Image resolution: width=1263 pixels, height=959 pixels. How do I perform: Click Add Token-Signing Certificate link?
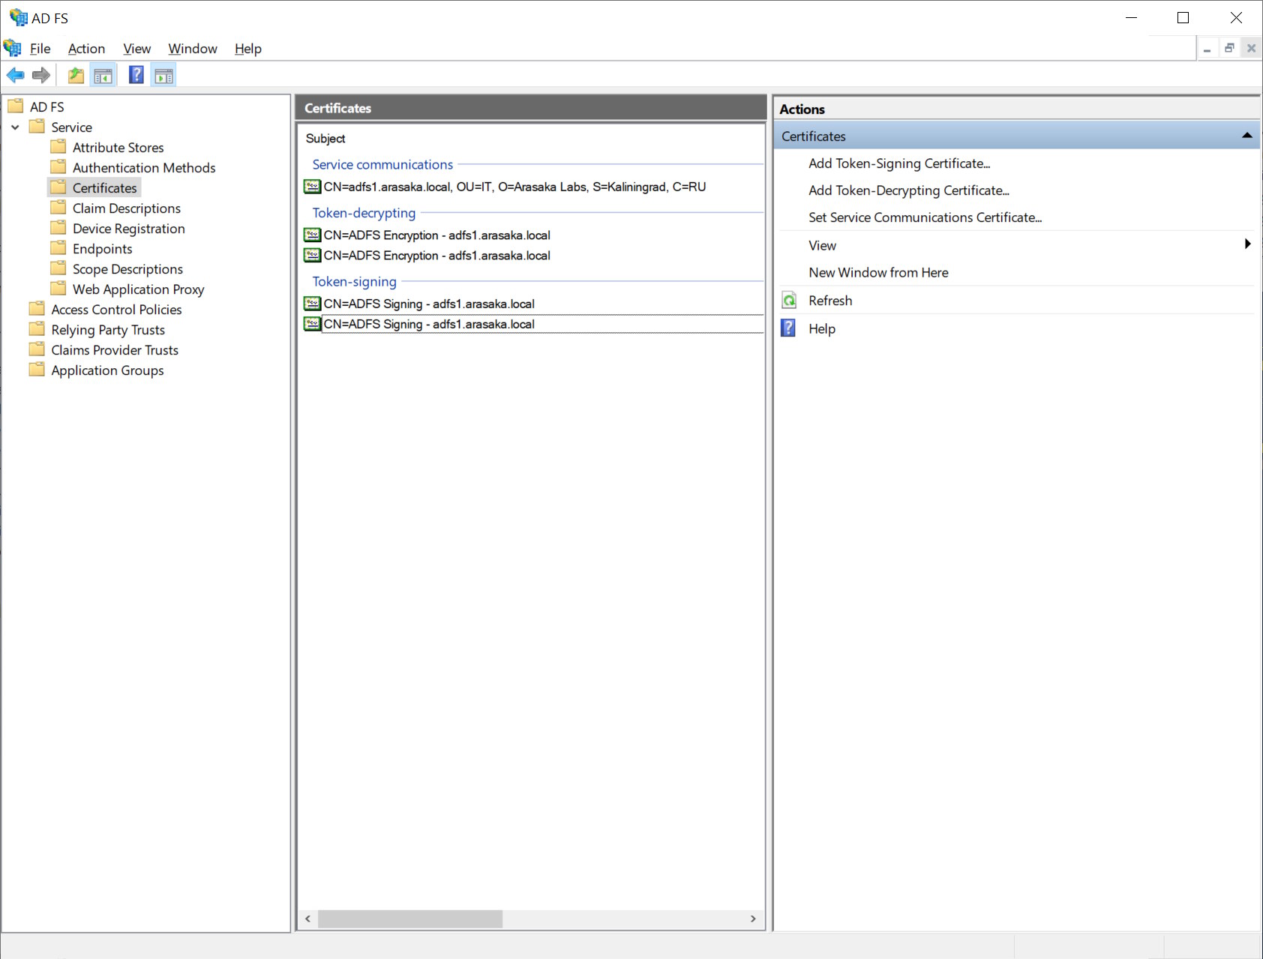point(898,163)
